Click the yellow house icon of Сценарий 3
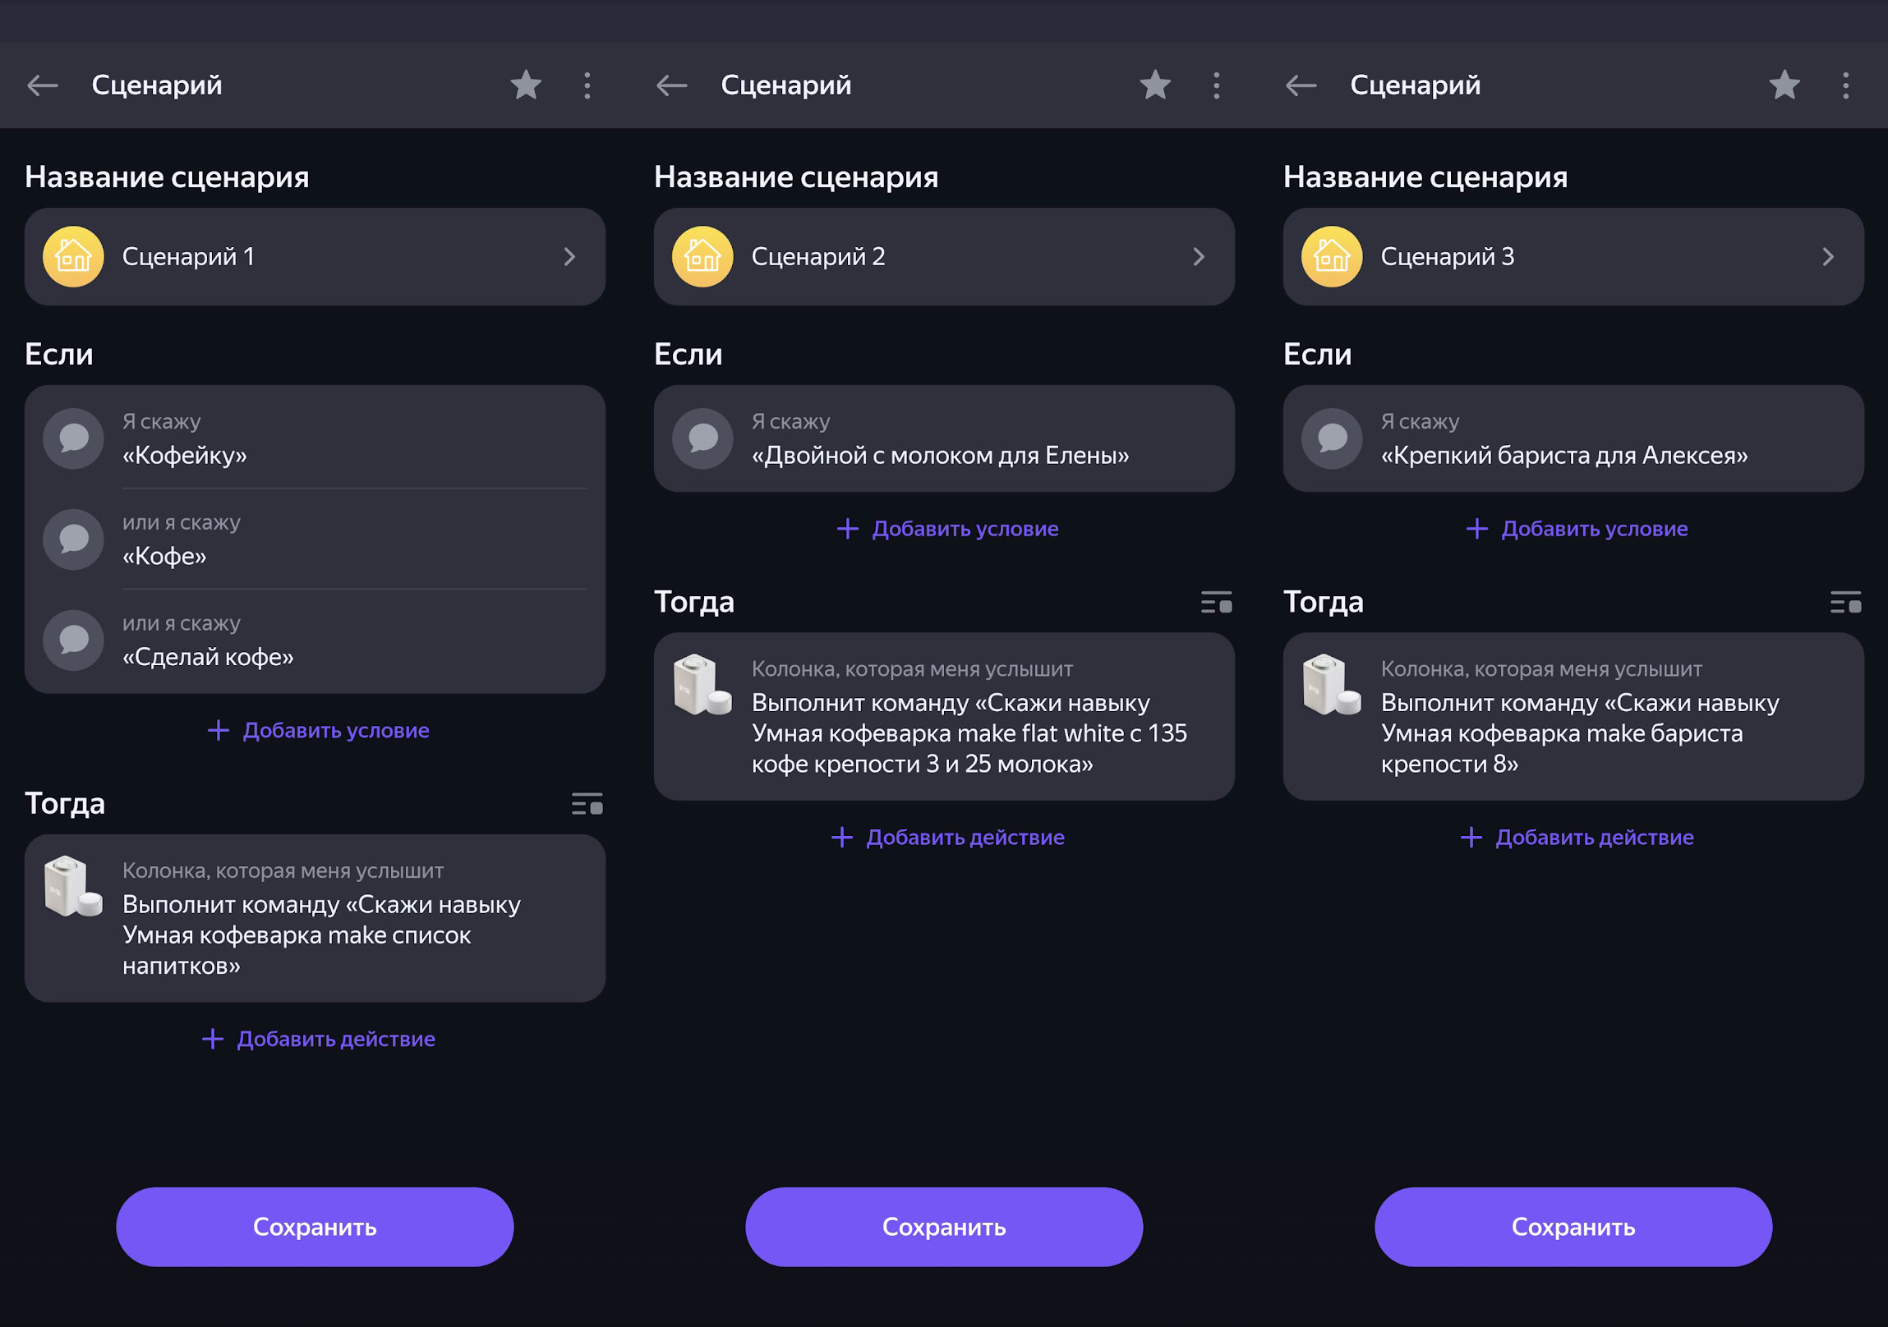Screen dimensions: 1888x1327 (1331, 256)
